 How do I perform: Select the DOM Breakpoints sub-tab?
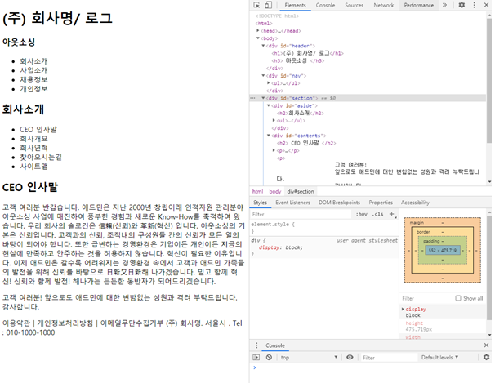point(339,203)
